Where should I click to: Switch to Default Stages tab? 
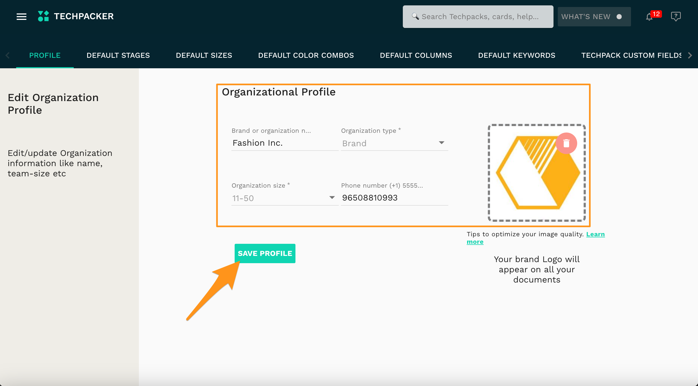tap(118, 55)
